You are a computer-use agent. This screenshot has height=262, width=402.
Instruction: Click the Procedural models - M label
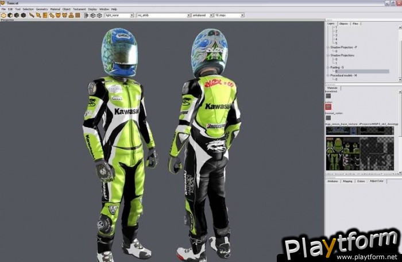pos(343,75)
